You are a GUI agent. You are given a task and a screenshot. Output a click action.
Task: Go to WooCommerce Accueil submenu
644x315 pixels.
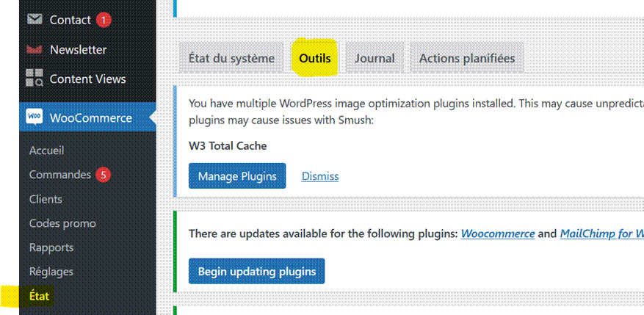coord(46,151)
